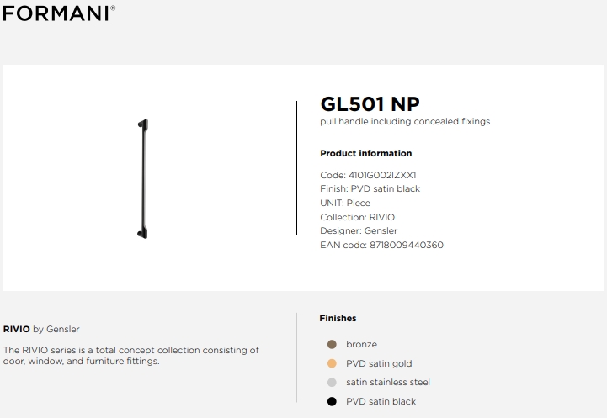This screenshot has height=418, width=607.
Task: Click the Finish: PVD satin black line
Action: pyautogui.click(x=370, y=189)
